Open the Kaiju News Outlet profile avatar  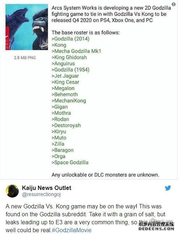point(12,191)
